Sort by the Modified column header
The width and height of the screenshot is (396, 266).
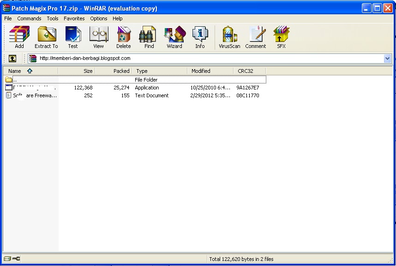tap(210, 71)
